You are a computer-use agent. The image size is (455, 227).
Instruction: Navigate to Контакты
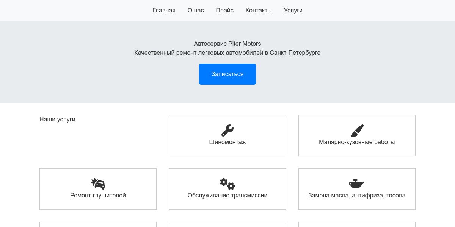click(259, 11)
